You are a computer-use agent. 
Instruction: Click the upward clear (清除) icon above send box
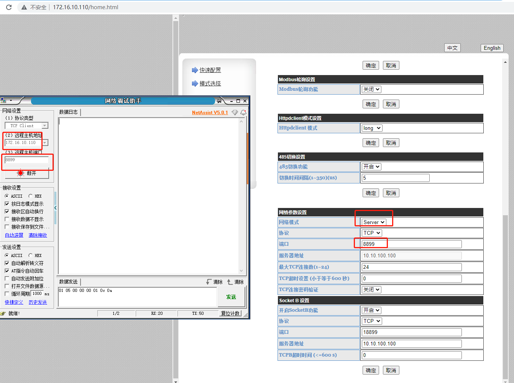coord(230,282)
